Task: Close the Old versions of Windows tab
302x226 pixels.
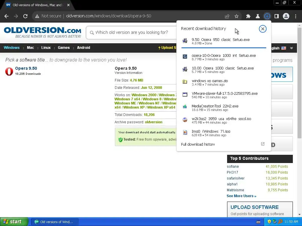Action: pyautogui.click(x=68, y=5)
